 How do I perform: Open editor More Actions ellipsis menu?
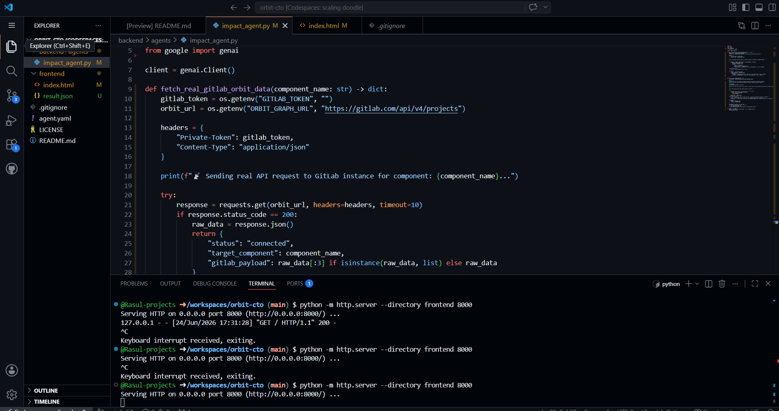tap(768, 26)
